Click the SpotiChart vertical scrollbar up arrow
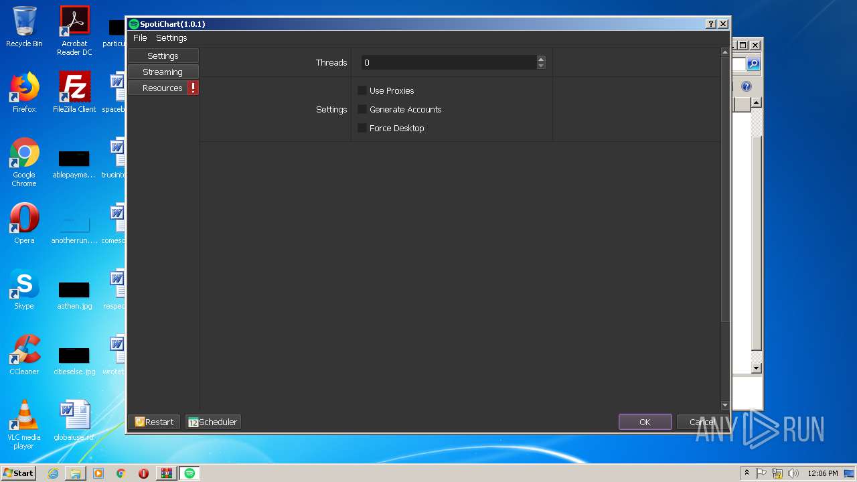The width and height of the screenshot is (857, 482). 725,52
